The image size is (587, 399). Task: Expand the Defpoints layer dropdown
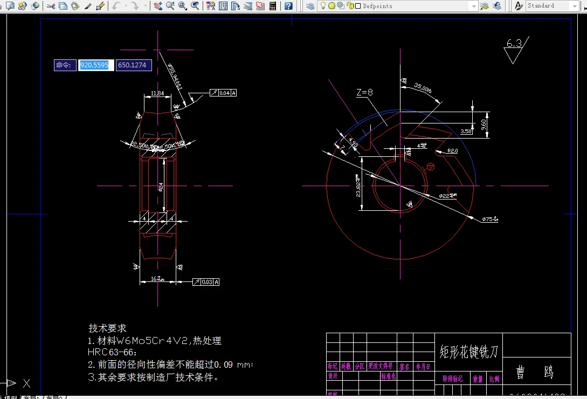[474, 6]
